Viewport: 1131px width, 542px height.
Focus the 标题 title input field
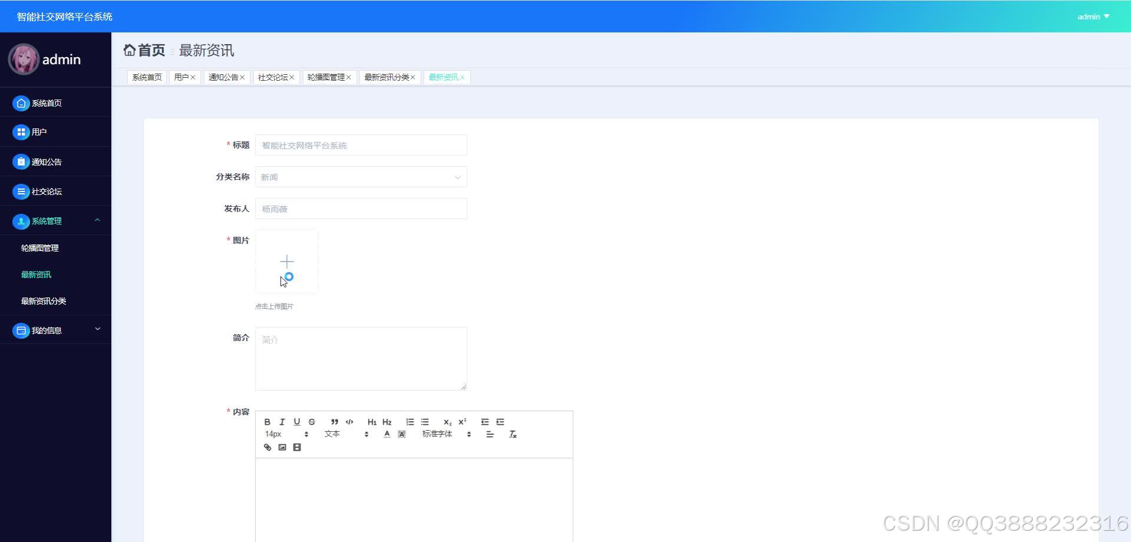coord(361,145)
